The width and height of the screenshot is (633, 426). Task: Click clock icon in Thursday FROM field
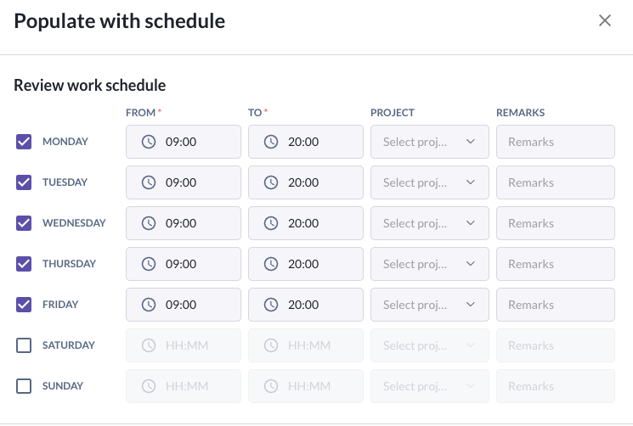149,264
